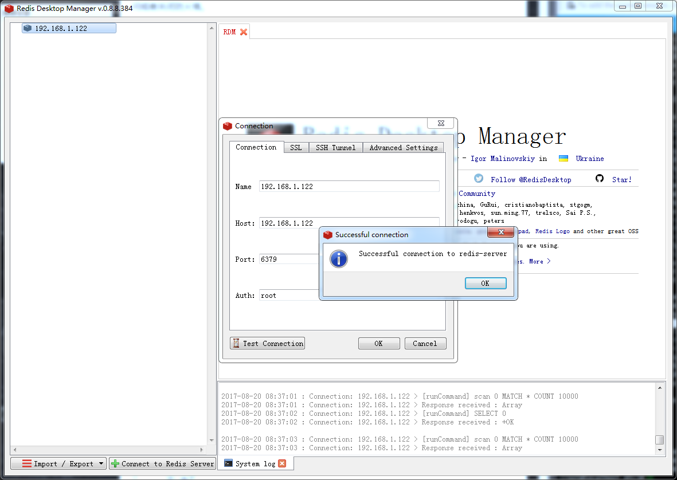Click Connect to Redis Server button
This screenshot has width=677, height=480.
tap(162, 463)
